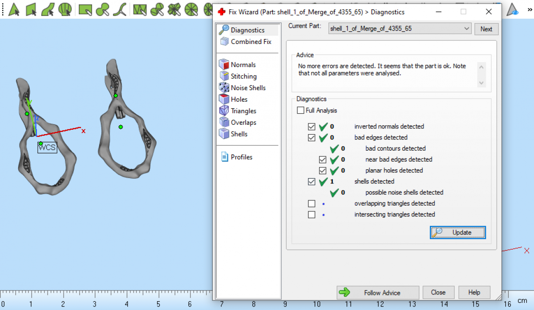This screenshot has height=310, width=534.
Task: Switch to the Combined Fix page
Action: [x=251, y=42]
